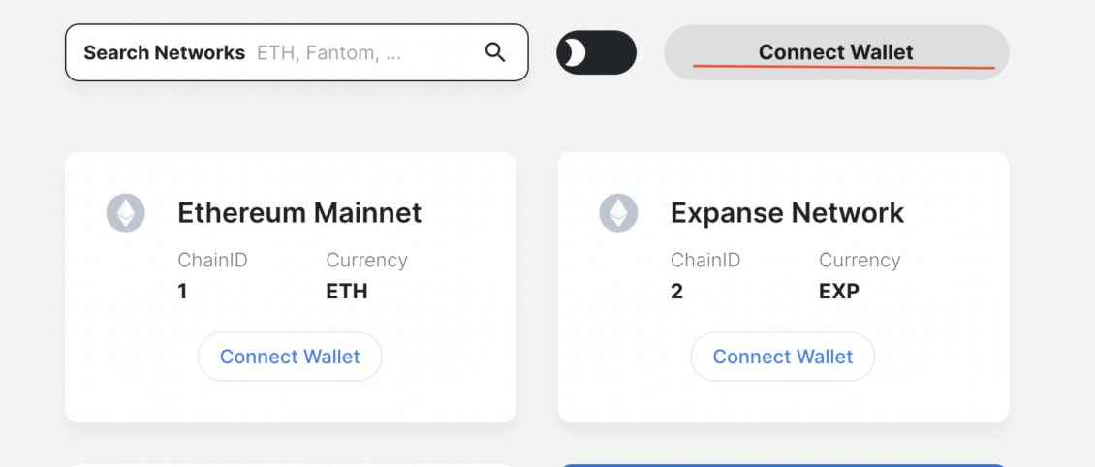Click the Ethereum Mainnet logo icon

point(126,212)
